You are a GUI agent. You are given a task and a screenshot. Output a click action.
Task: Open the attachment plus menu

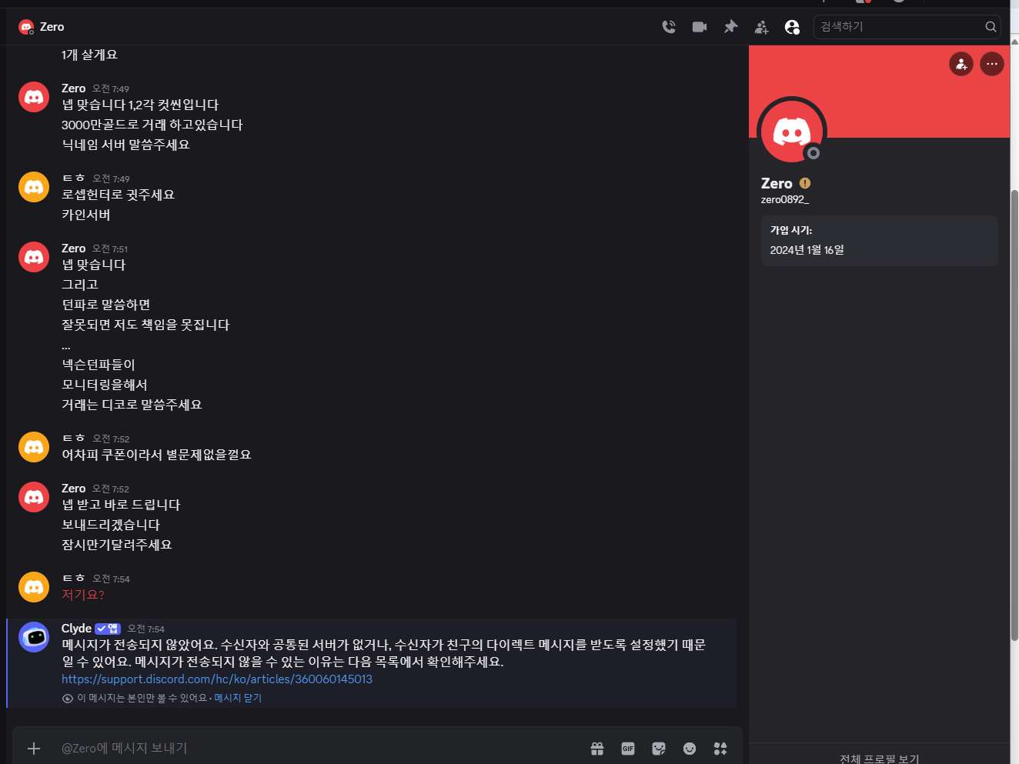pos(34,748)
